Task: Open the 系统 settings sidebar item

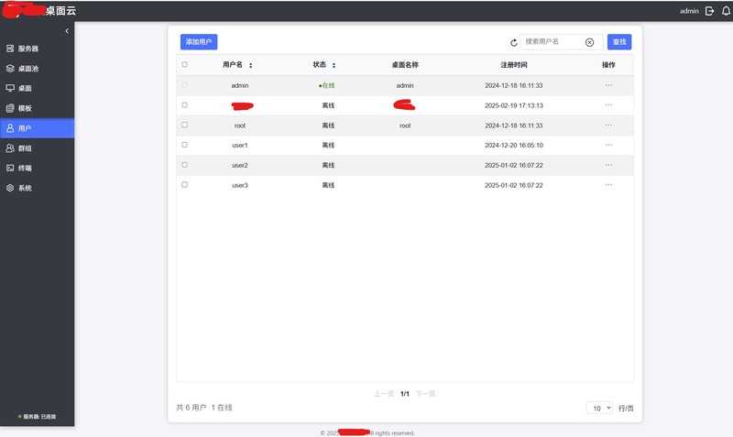Action: pos(37,188)
